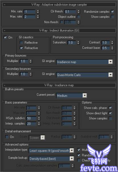Collapse the V-Ray Irradiance map rollout
Image resolution: width=118 pixels, height=172 pixels.
coord(59,85)
